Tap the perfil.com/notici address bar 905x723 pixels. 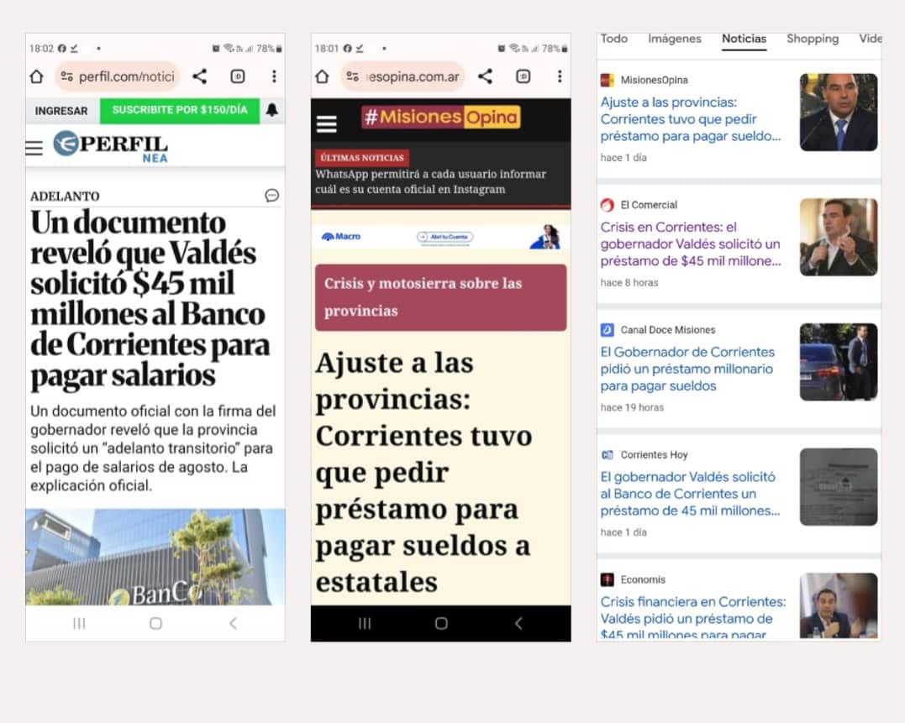117,76
